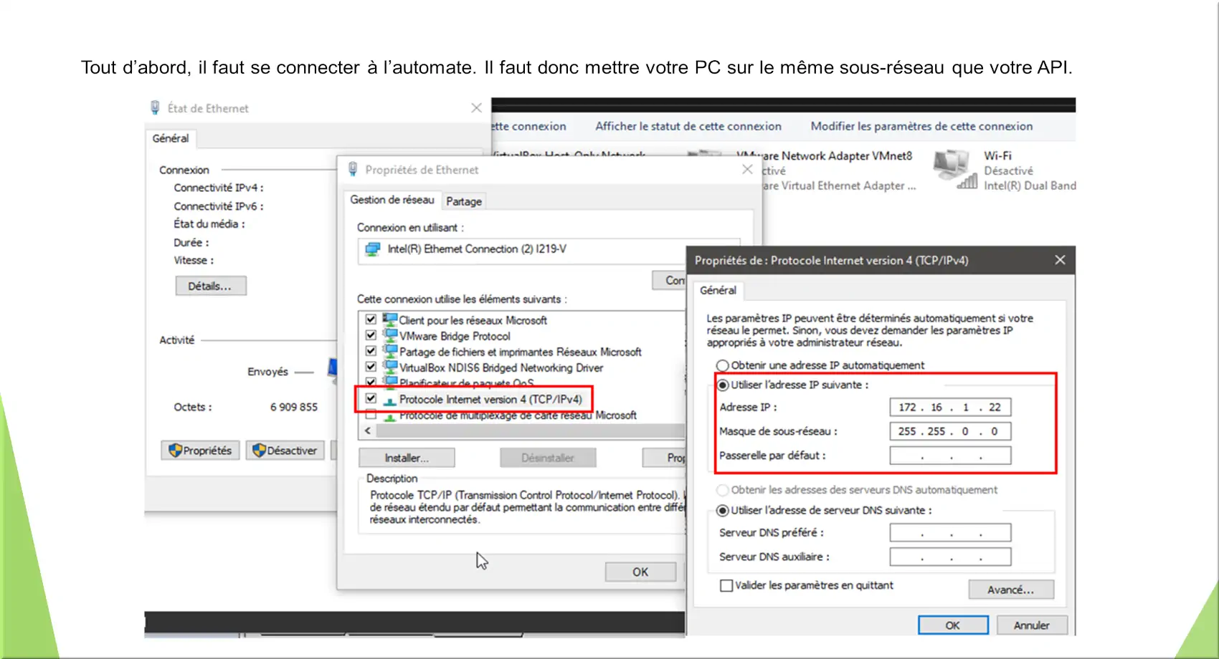Screen dimensions: 1219x659
Task: Select the Wi-Fi adapter icon
Action: [x=955, y=170]
